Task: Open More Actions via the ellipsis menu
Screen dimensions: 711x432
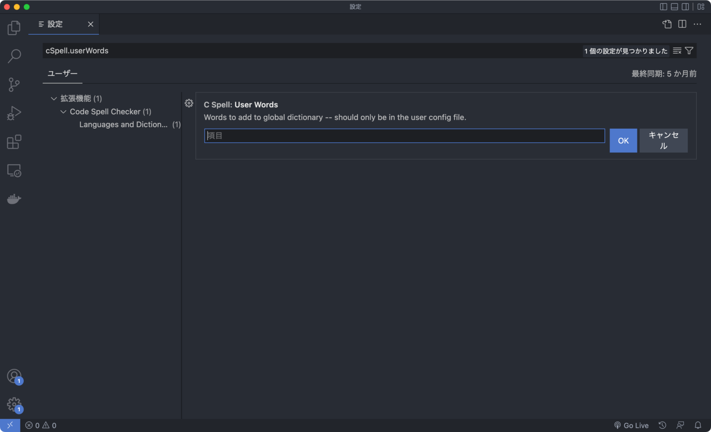Action: point(698,24)
